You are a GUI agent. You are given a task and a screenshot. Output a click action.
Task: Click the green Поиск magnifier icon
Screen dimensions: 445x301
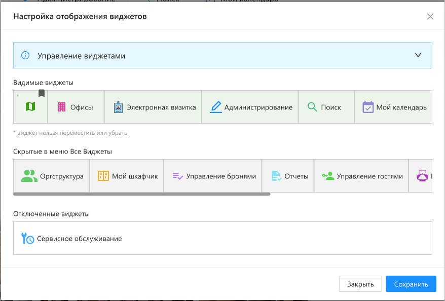[x=312, y=107]
